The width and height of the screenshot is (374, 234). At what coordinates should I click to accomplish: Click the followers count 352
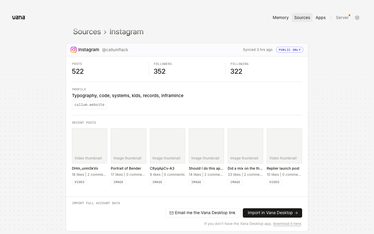[160, 71]
